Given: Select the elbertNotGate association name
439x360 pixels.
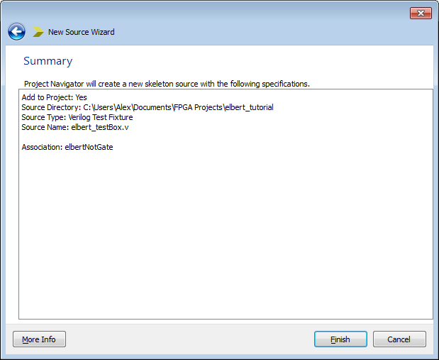Looking at the screenshot, I should click(89, 147).
